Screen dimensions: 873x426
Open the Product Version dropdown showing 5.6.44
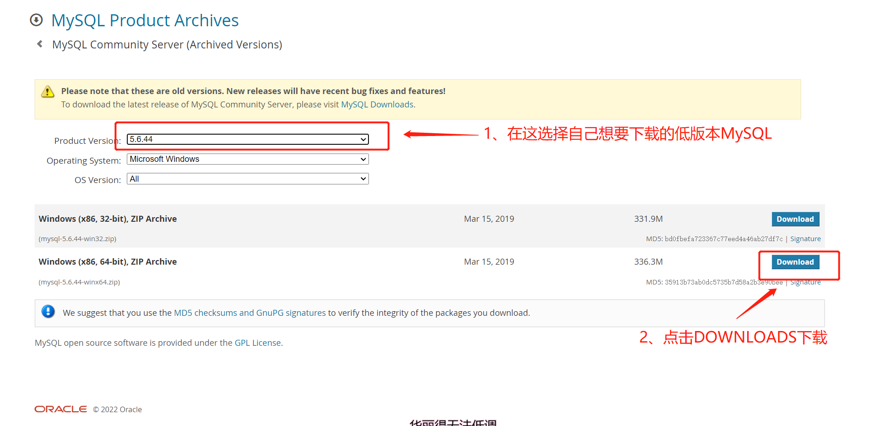pos(248,139)
